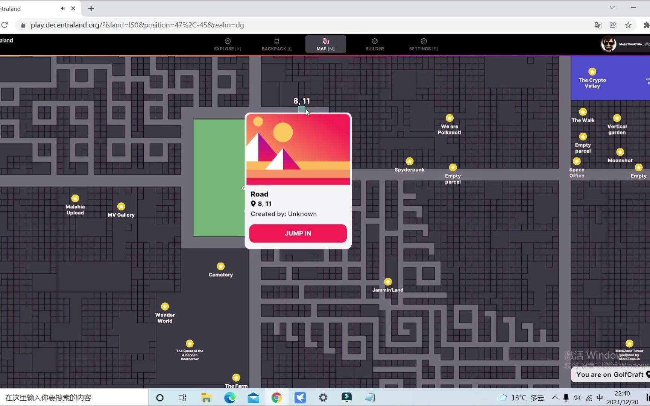Click the JUMP IN button
The width and height of the screenshot is (650, 406).
pos(298,233)
